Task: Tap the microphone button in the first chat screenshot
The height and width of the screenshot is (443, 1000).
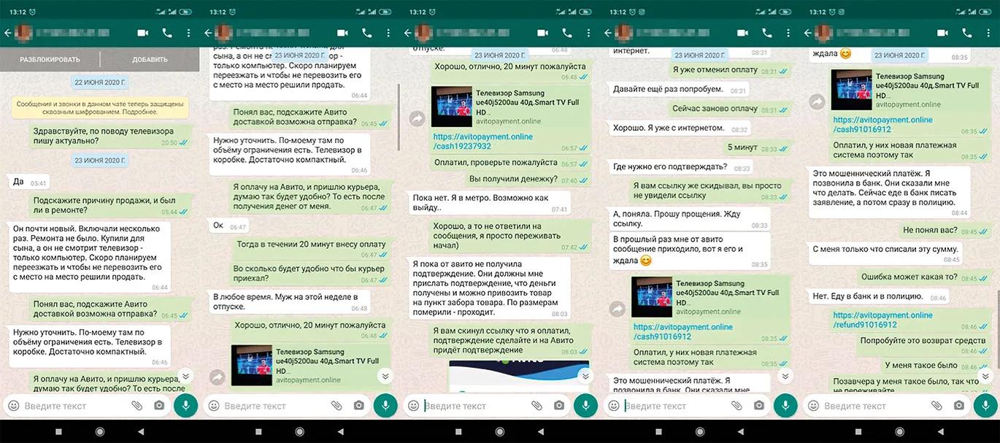Action: click(186, 405)
